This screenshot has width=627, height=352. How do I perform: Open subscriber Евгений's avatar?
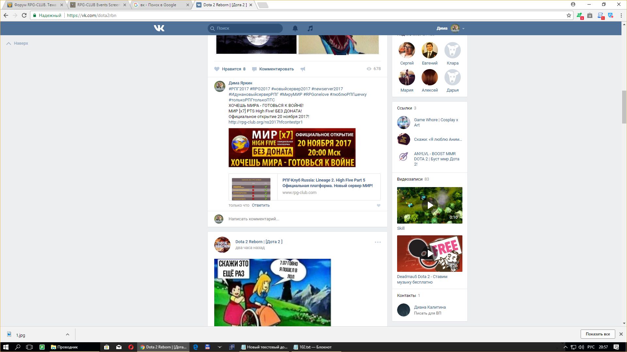coord(430,51)
